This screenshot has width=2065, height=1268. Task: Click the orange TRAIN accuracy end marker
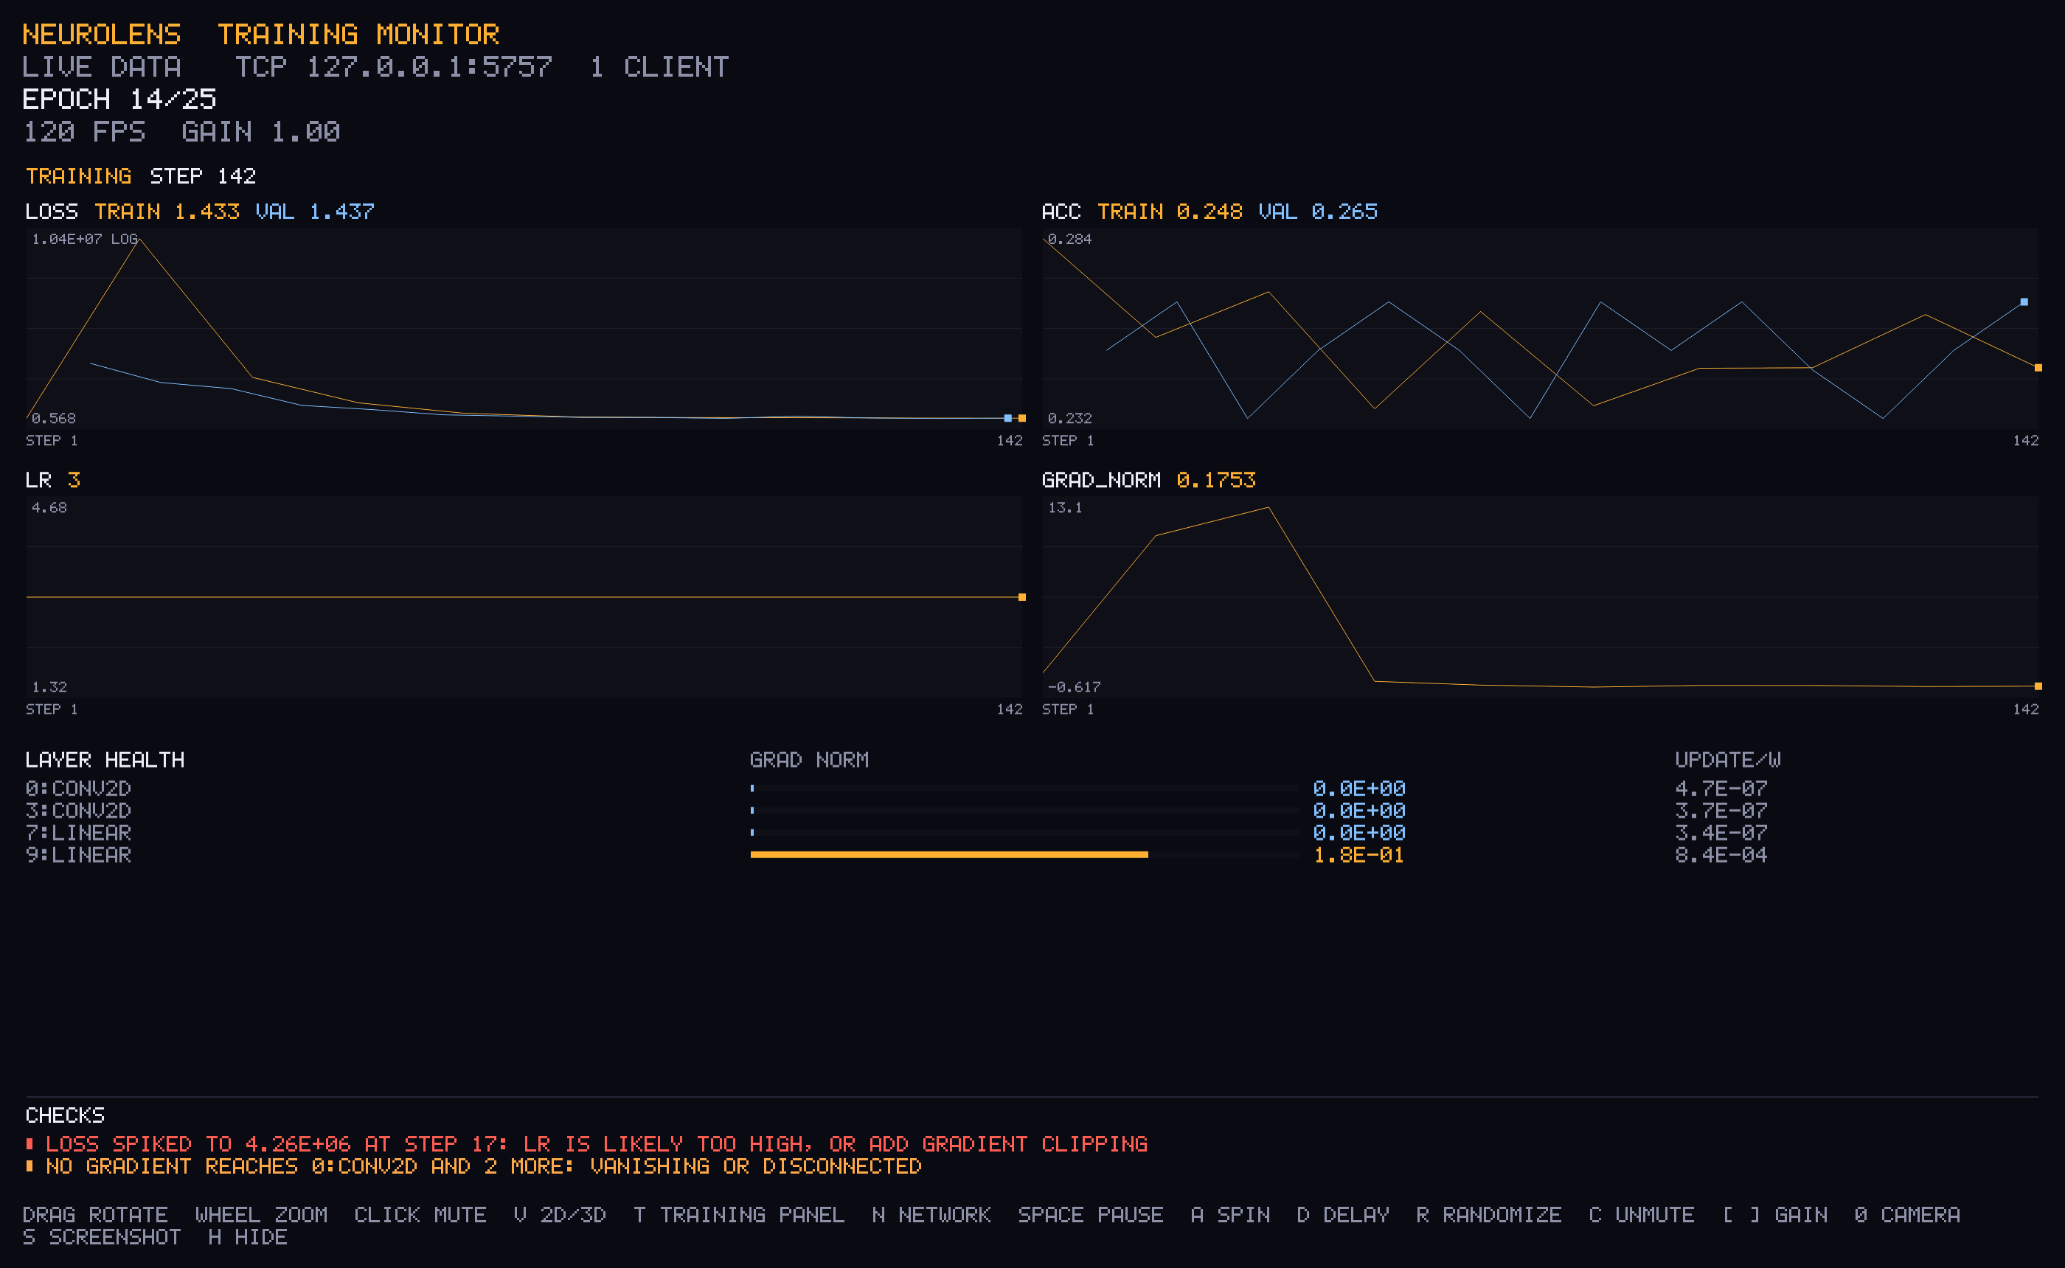click(2038, 367)
